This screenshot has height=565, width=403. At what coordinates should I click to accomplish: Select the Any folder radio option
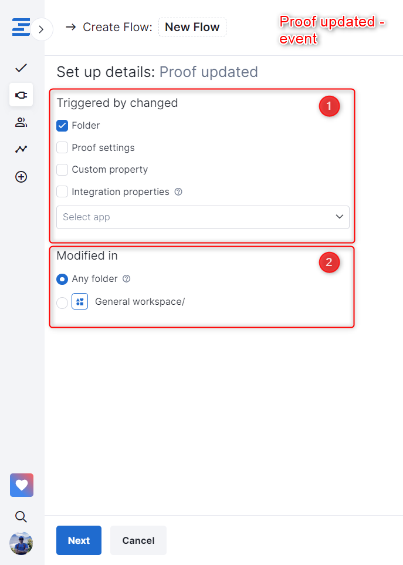[x=62, y=279]
